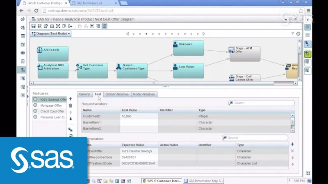Bookmark page with star icon

pos(301,11)
